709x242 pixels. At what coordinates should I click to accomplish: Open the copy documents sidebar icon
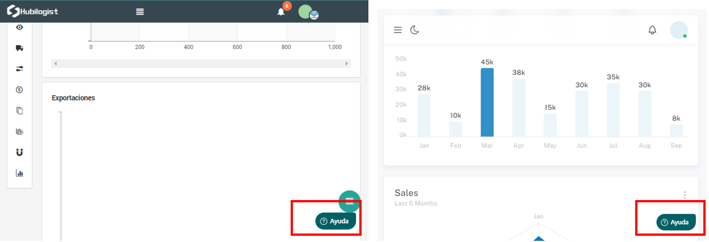click(x=20, y=111)
